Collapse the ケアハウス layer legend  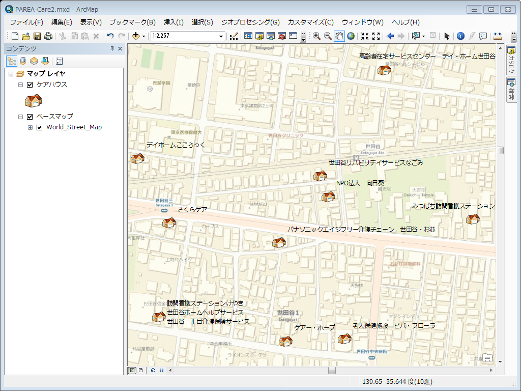pyautogui.click(x=20, y=85)
